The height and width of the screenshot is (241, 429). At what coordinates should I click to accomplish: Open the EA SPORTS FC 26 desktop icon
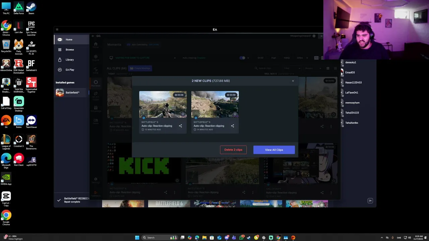pos(31,47)
